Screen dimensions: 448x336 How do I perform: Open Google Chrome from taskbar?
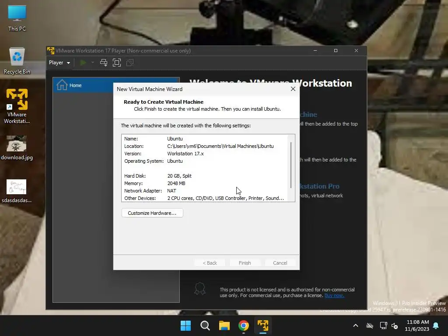click(x=244, y=325)
